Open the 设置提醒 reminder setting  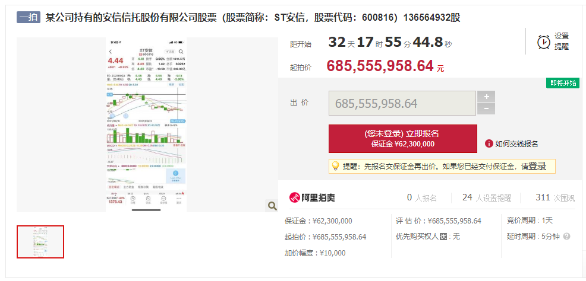[561, 41]
